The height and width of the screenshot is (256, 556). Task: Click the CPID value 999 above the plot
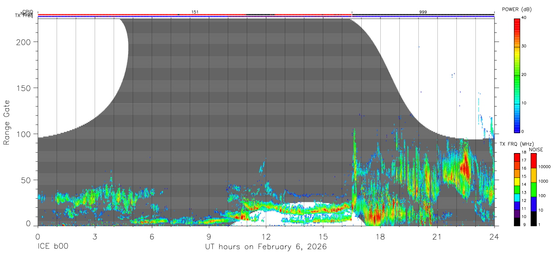coord(423,12)
